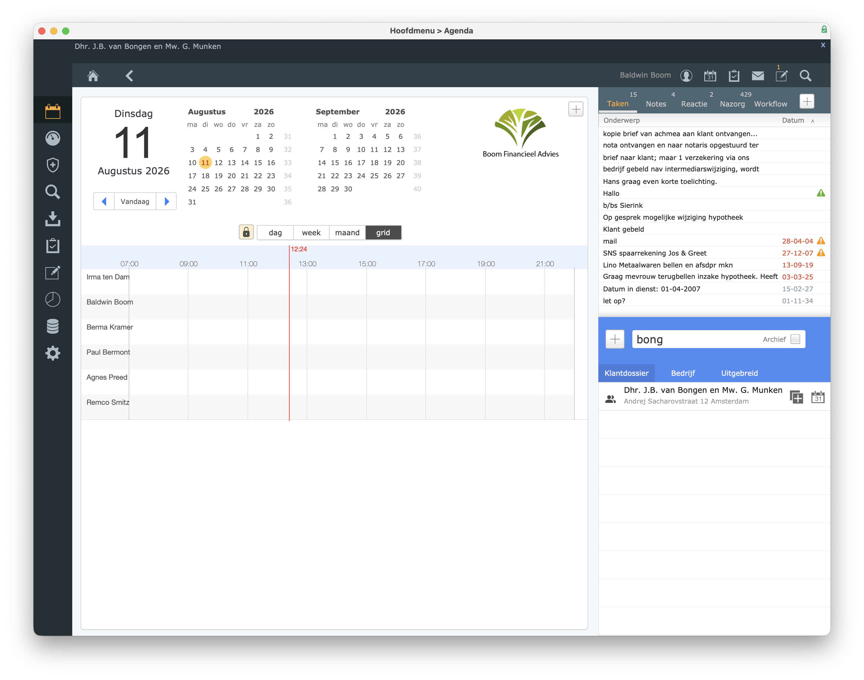Open the download/import sidebar icon
The image size is (864, 680).
tap(53, 219)
